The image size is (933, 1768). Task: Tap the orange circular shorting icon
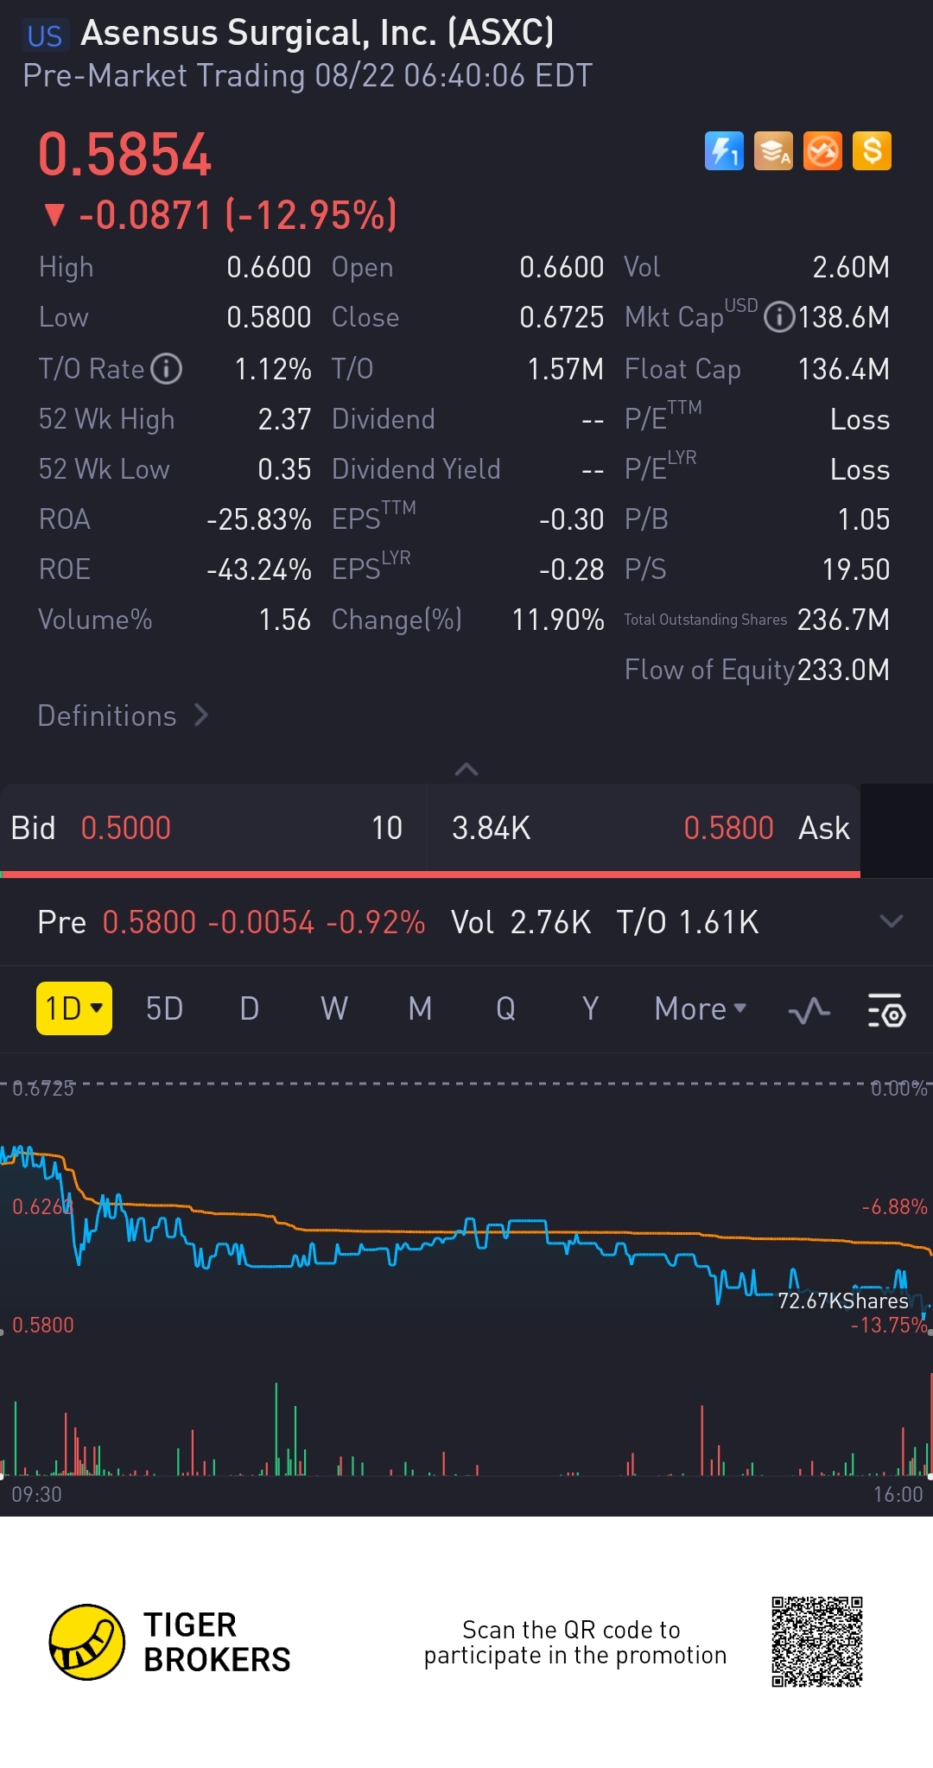click(x=822, y=151)
